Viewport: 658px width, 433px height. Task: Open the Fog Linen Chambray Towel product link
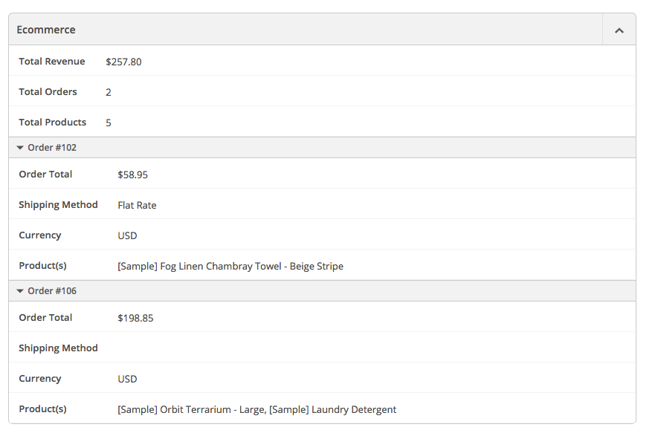(x=230, y=266)
